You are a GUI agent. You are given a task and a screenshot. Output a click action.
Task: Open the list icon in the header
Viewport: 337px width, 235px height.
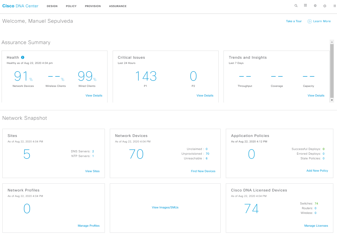pyautogui.click(x=334, y=6)
